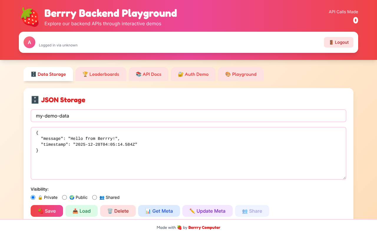Set visibility to Public
This screenshot has height=235, width=377.
tap(65, 197)
